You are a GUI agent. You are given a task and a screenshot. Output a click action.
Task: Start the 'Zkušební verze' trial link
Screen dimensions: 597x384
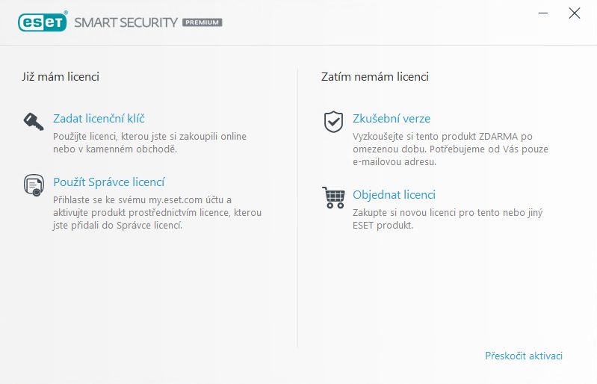(x=392, y=119)
